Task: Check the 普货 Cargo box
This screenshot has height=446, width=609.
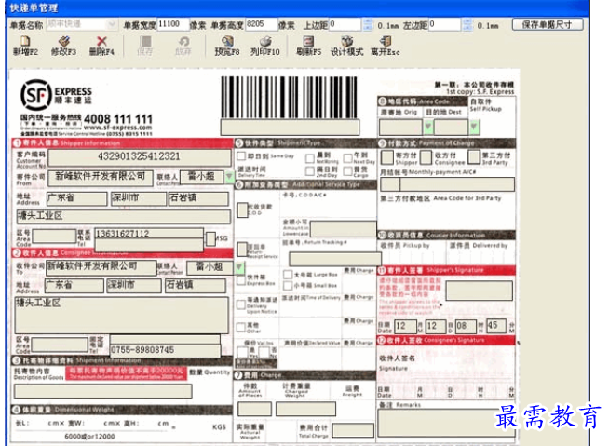Action: coord(347,171)
